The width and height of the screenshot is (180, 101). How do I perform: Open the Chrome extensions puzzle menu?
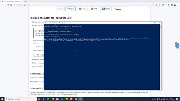169,5
